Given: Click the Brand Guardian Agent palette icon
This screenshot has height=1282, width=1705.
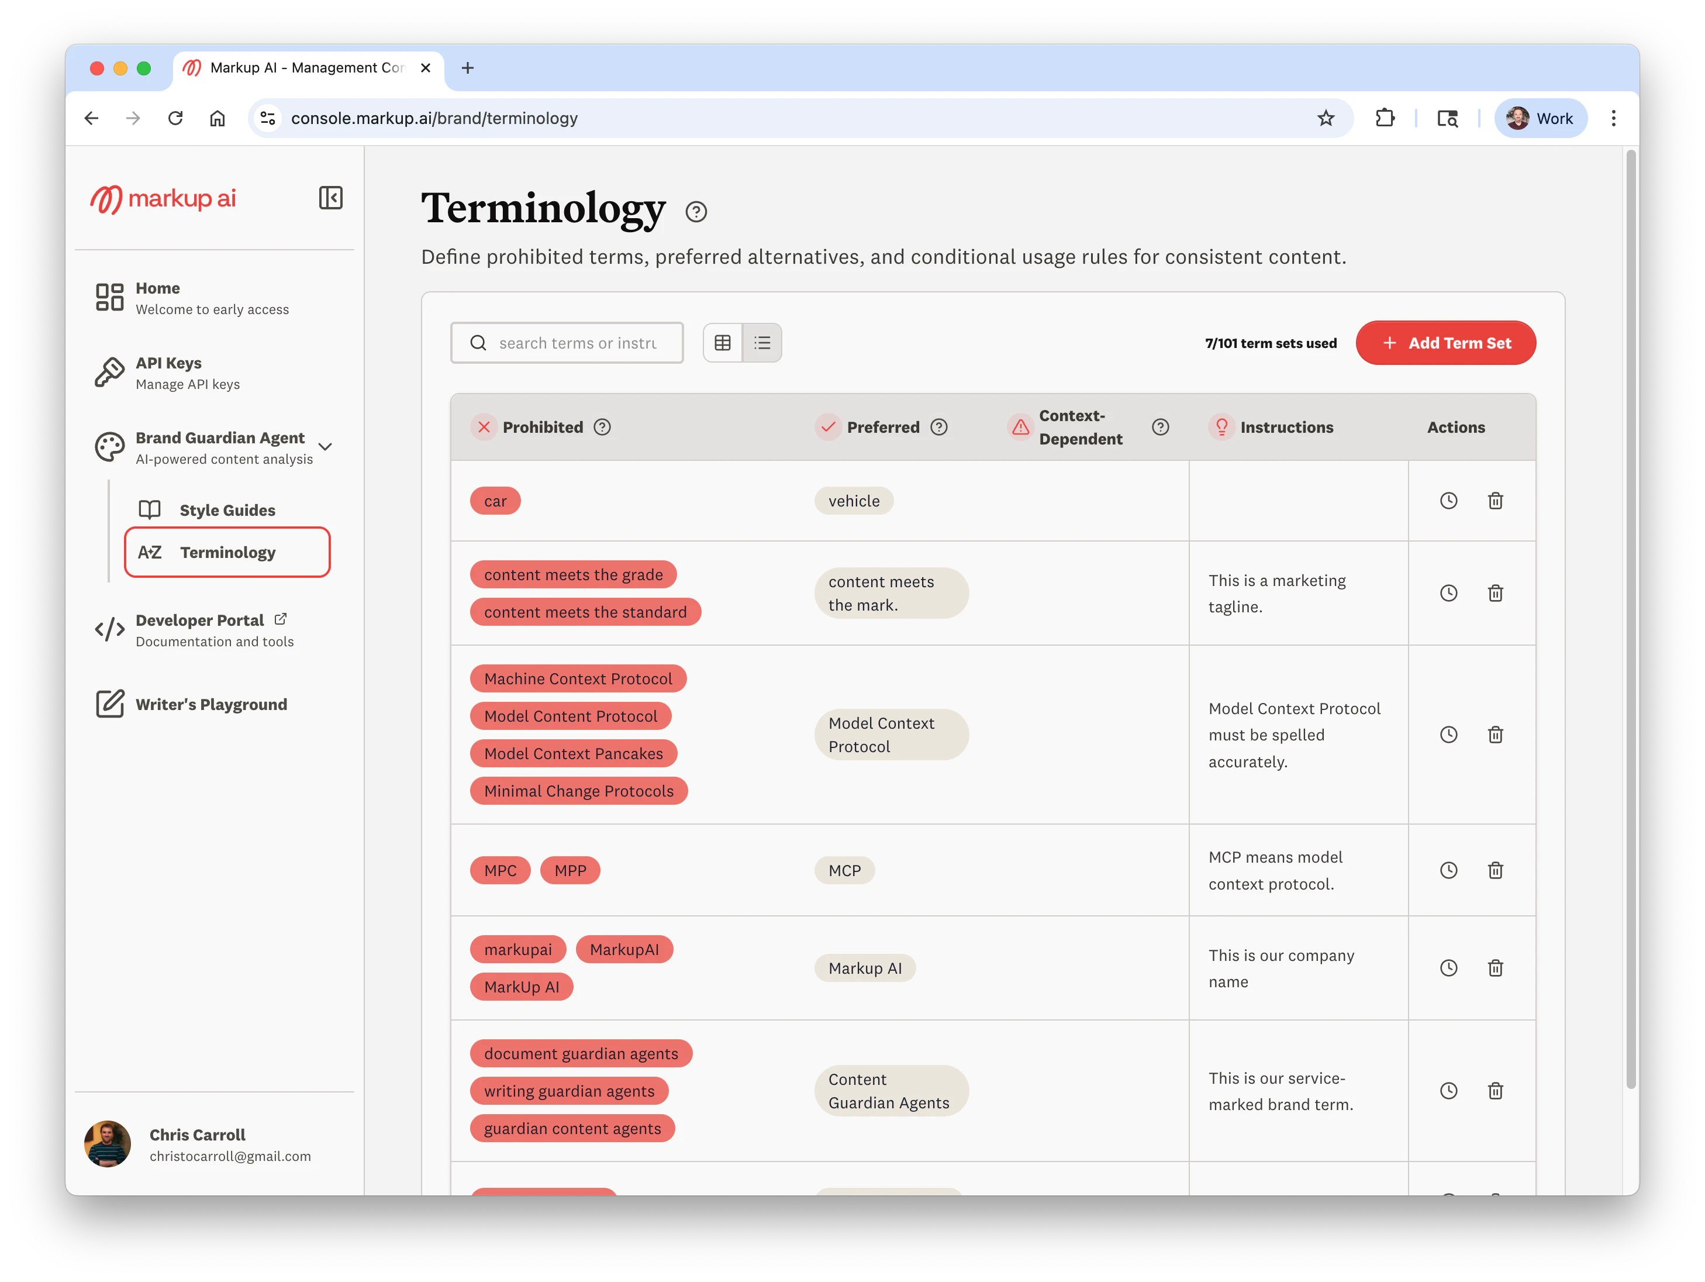Looking at the screenshot, I should tap(109, 447).
